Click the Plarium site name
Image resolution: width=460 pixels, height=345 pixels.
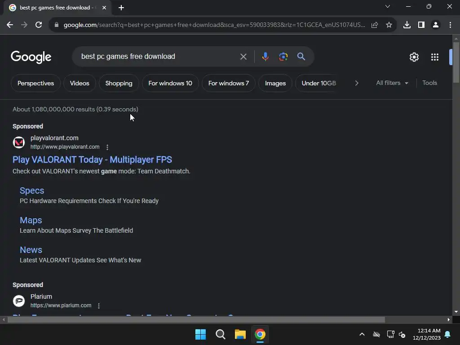tap(41, 296)
